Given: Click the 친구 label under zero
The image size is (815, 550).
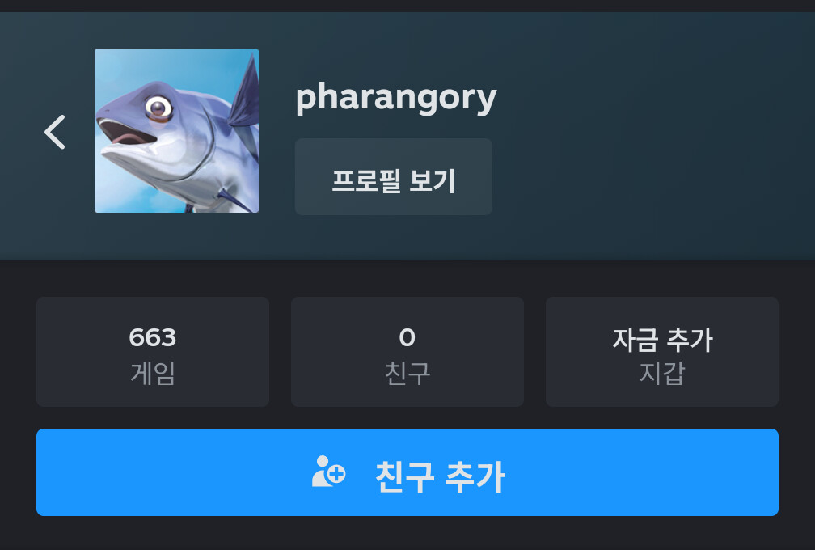Looking at the screenshot, I should point(407,373).
